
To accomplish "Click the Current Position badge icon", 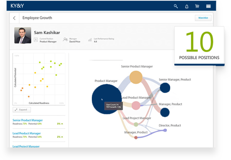I will click(36, 40).
